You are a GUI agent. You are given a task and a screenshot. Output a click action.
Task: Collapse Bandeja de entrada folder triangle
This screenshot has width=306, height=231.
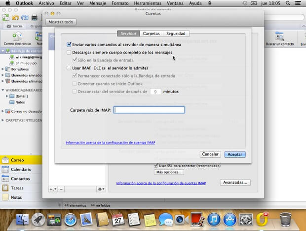coord(3,51)
